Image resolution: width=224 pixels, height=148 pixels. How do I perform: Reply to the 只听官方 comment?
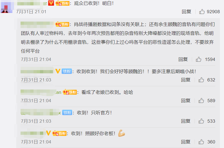pyautogui.click(x=186, y=121)
